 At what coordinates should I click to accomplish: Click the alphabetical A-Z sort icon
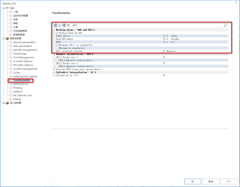click(x=60, y=25)
